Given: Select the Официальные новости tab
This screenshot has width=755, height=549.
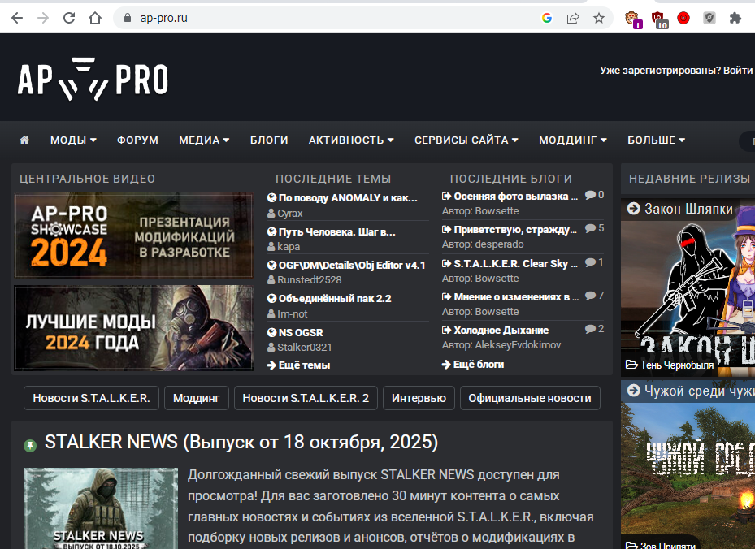Looking at the screenshot, I should (530, 398).
